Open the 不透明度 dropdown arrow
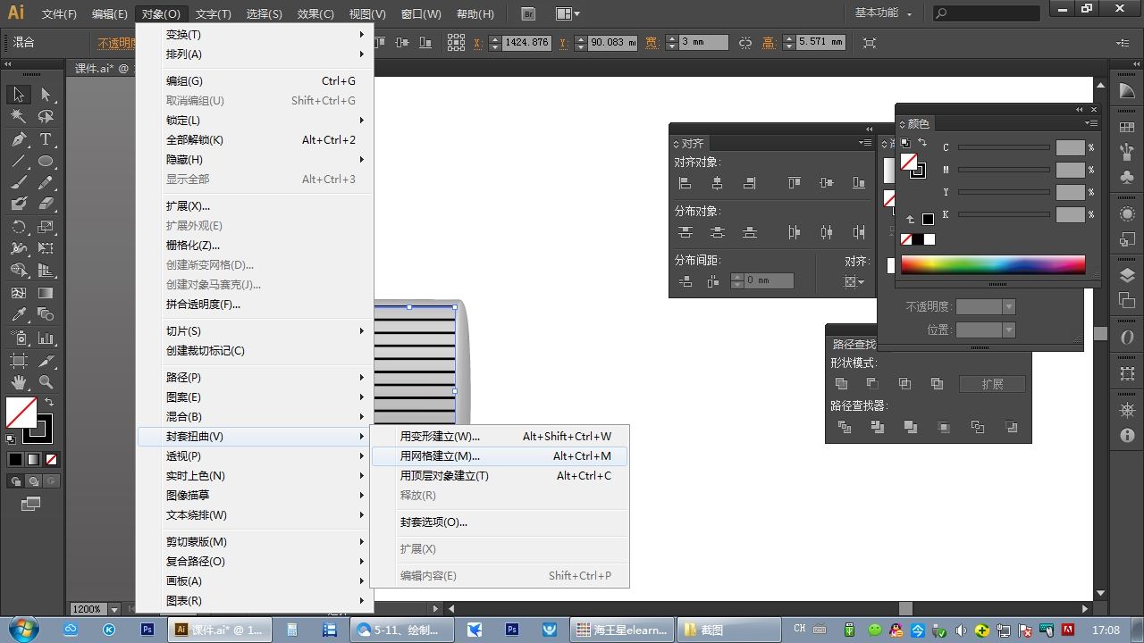 click(x=1009, y=306)
